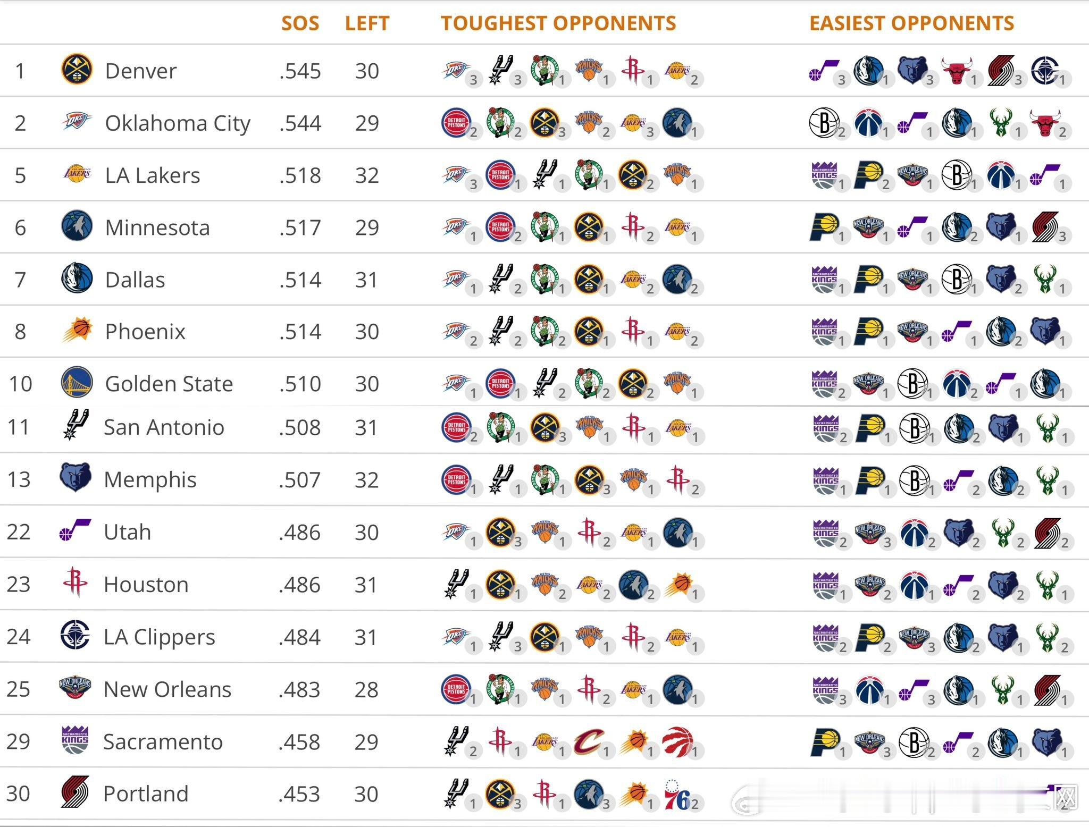Click the Houston team name
The width and height of the screenshot is (1089, 827).
click(x=146, y=585)
